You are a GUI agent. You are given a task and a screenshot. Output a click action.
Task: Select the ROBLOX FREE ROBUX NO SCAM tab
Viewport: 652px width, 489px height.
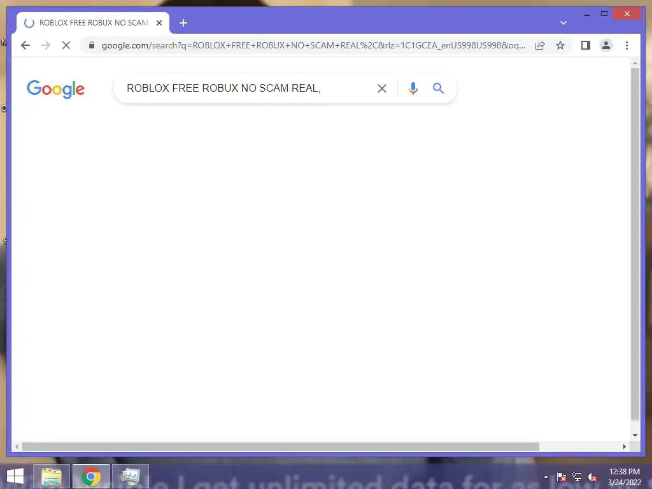93,23
